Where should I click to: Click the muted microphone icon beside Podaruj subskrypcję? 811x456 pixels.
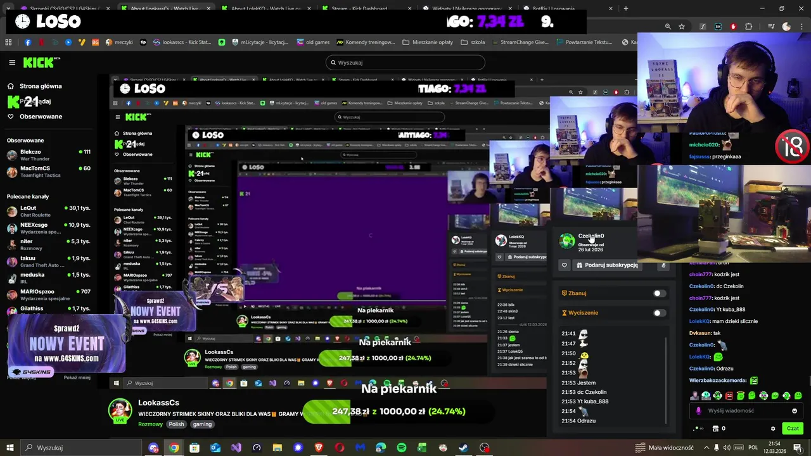[663, 265]
